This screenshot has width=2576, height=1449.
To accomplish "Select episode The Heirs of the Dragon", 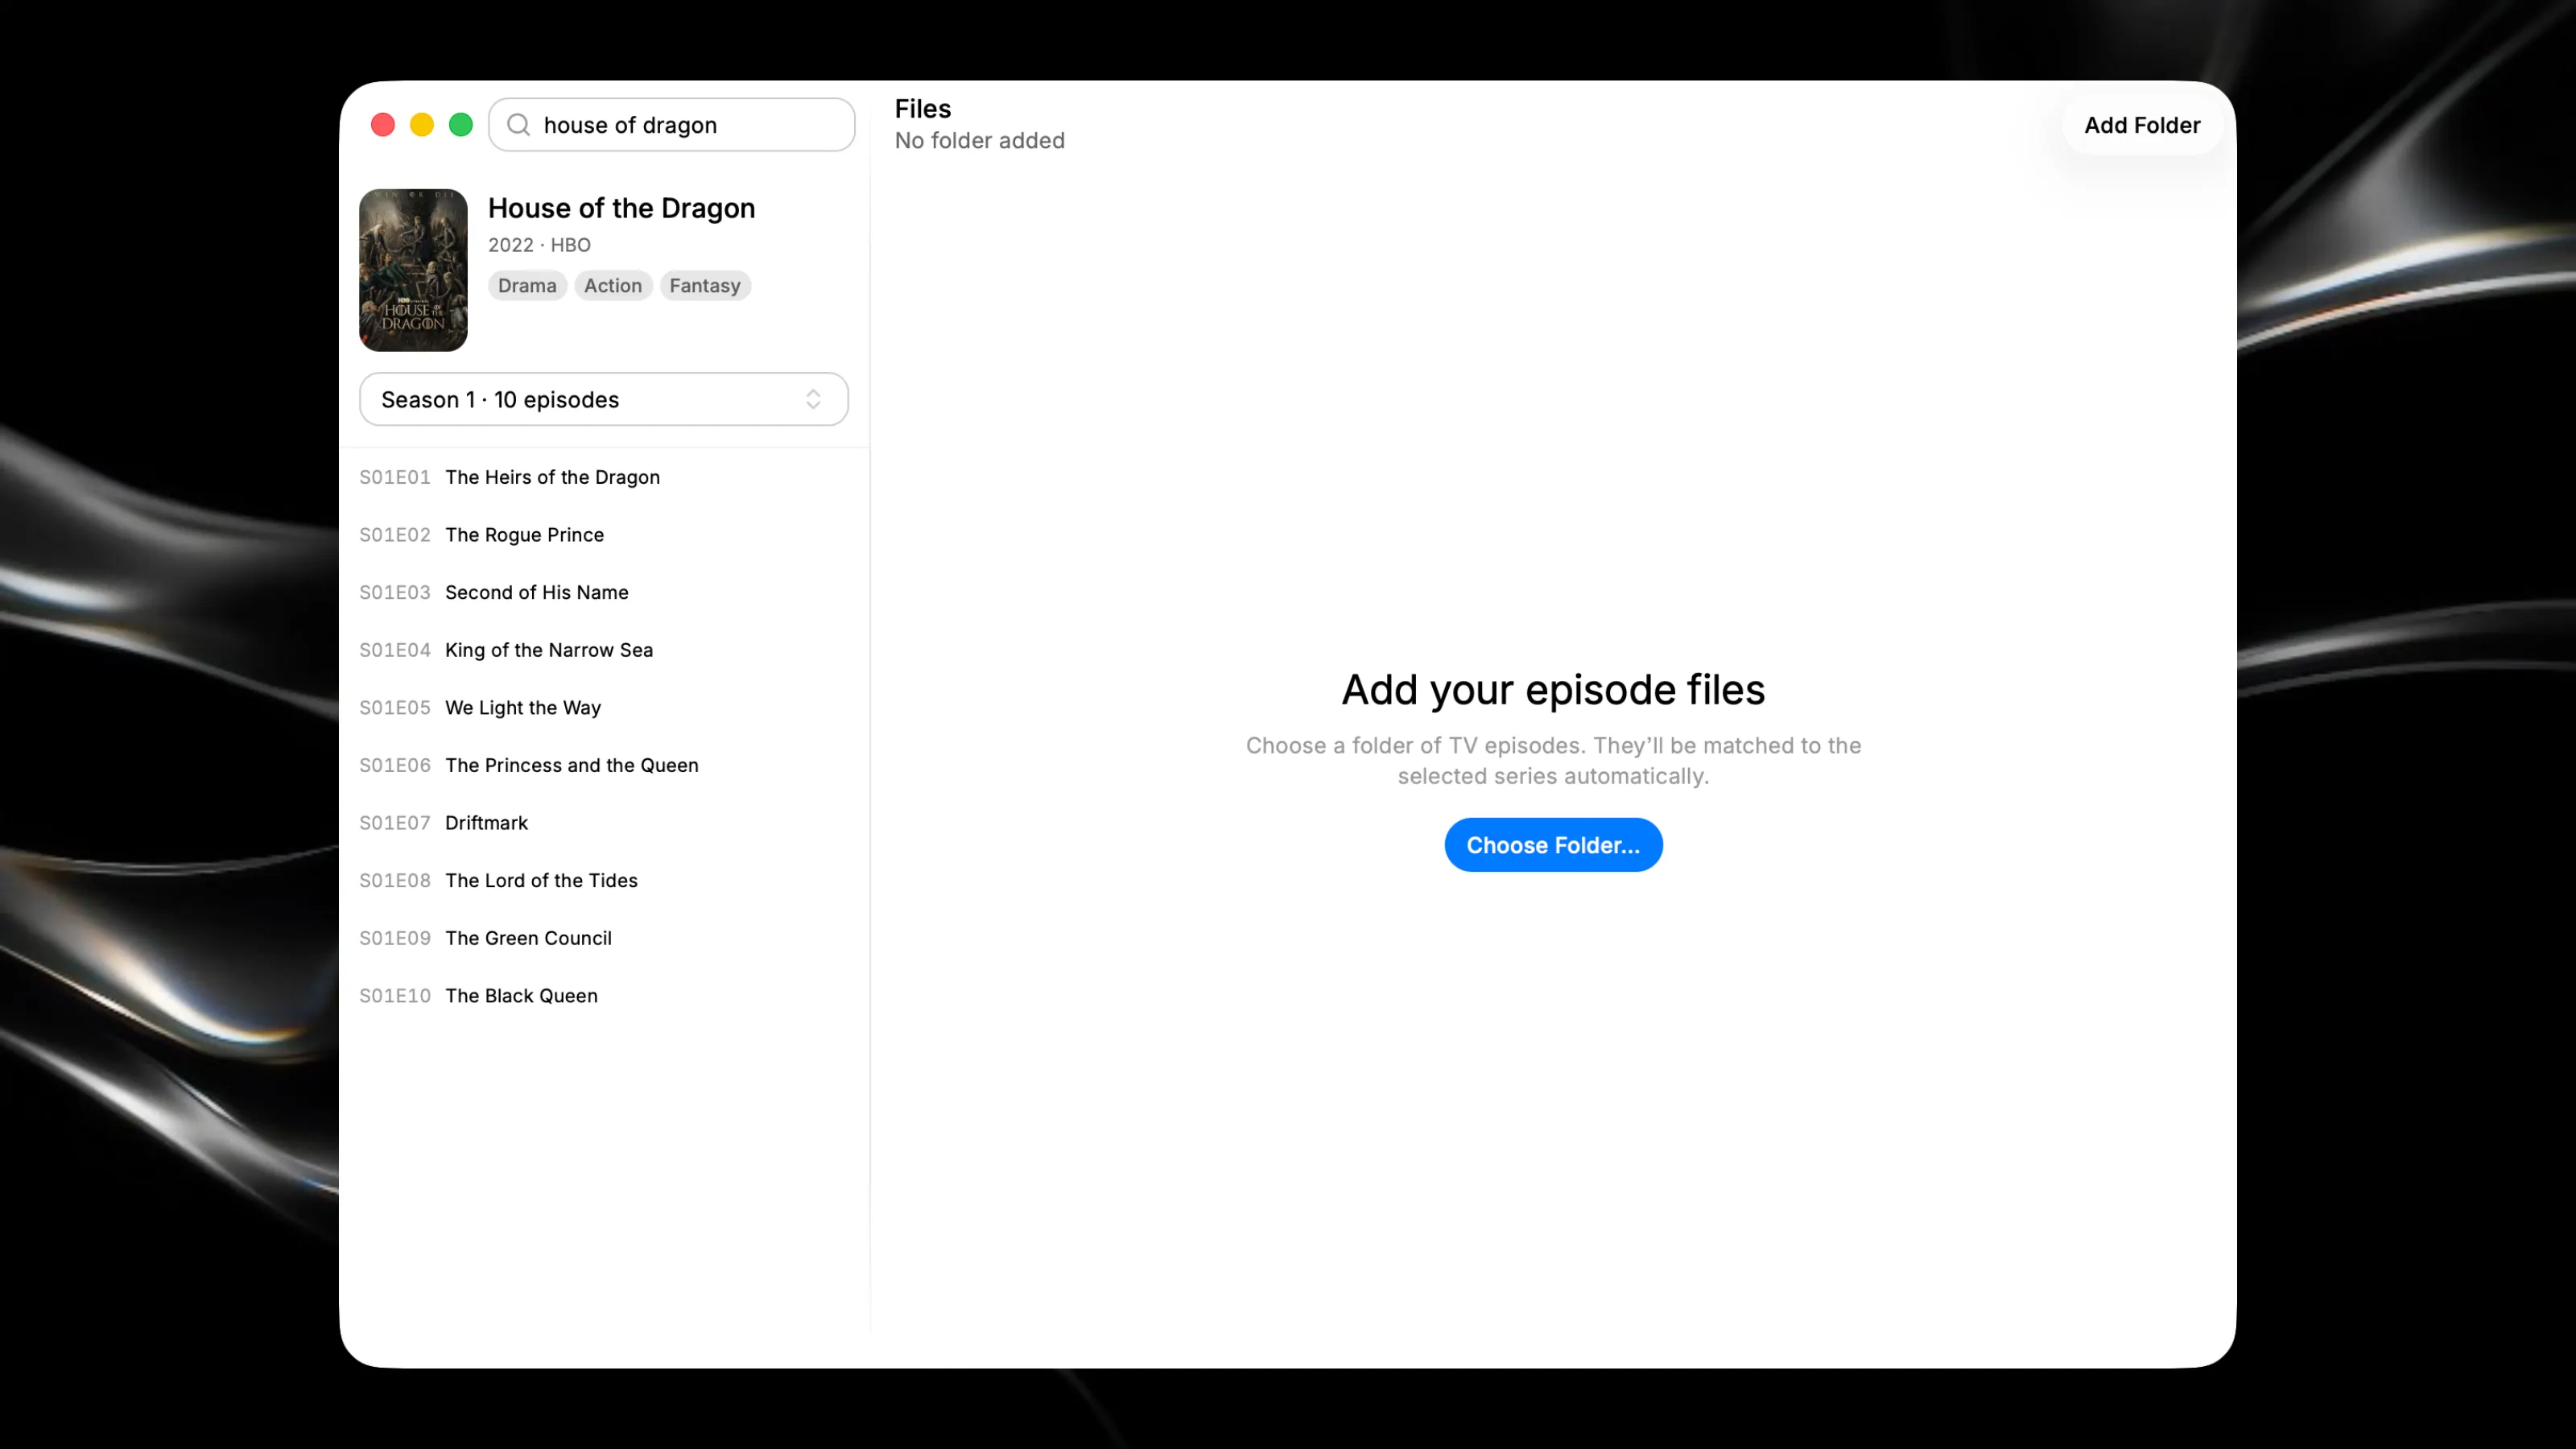I will 604,477.
